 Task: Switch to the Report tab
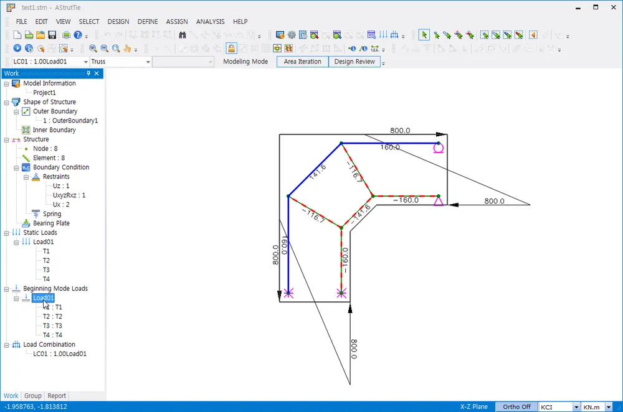(x=57, y=396)
